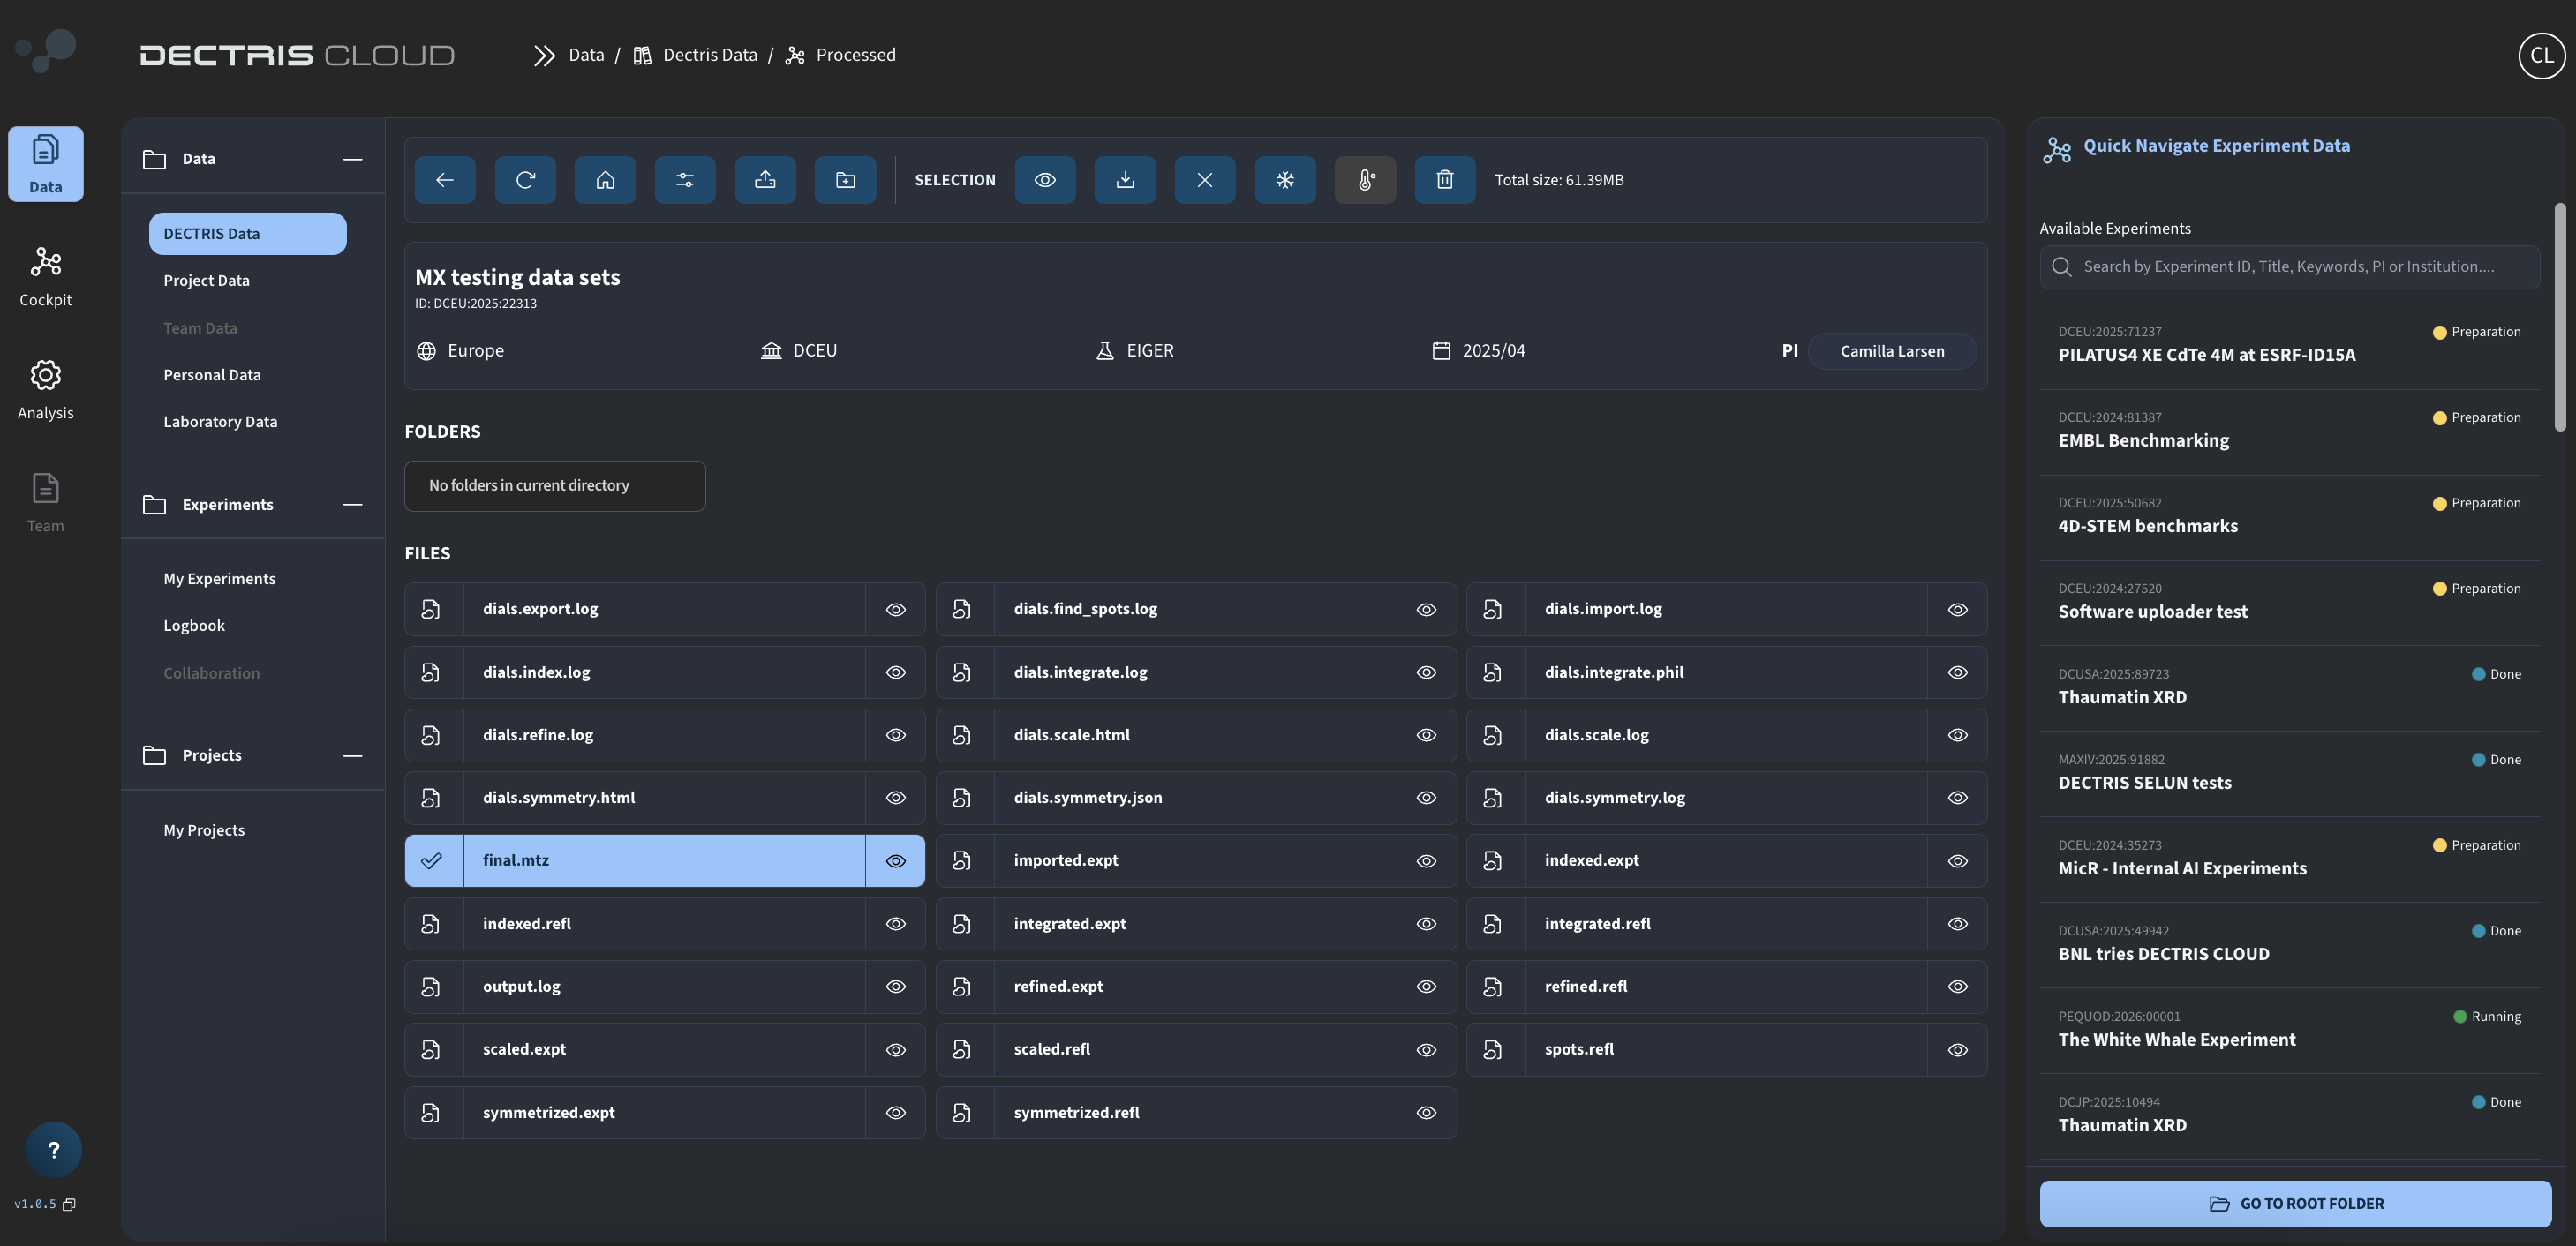Click the snowflake freeze icon
This screenshot has width=2576, height=1246.
(1285, 180)
